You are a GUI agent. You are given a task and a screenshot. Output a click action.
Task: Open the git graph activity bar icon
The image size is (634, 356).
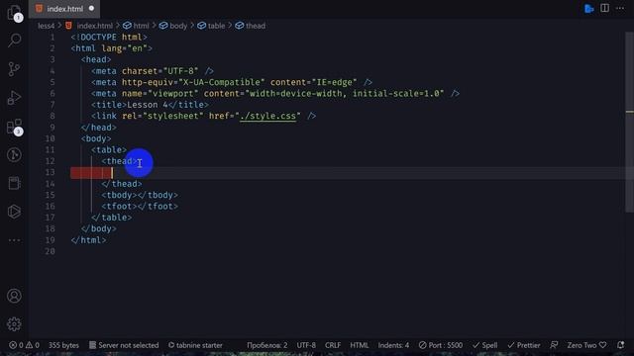pos(14,155)
